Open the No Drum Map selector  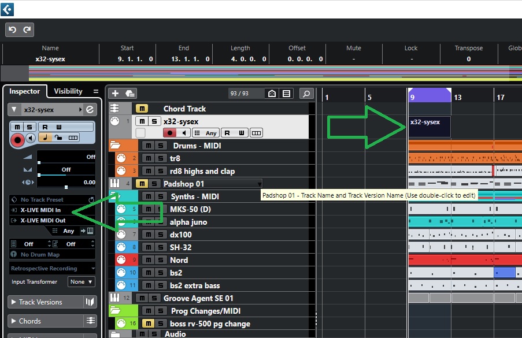tap(53, 254)
